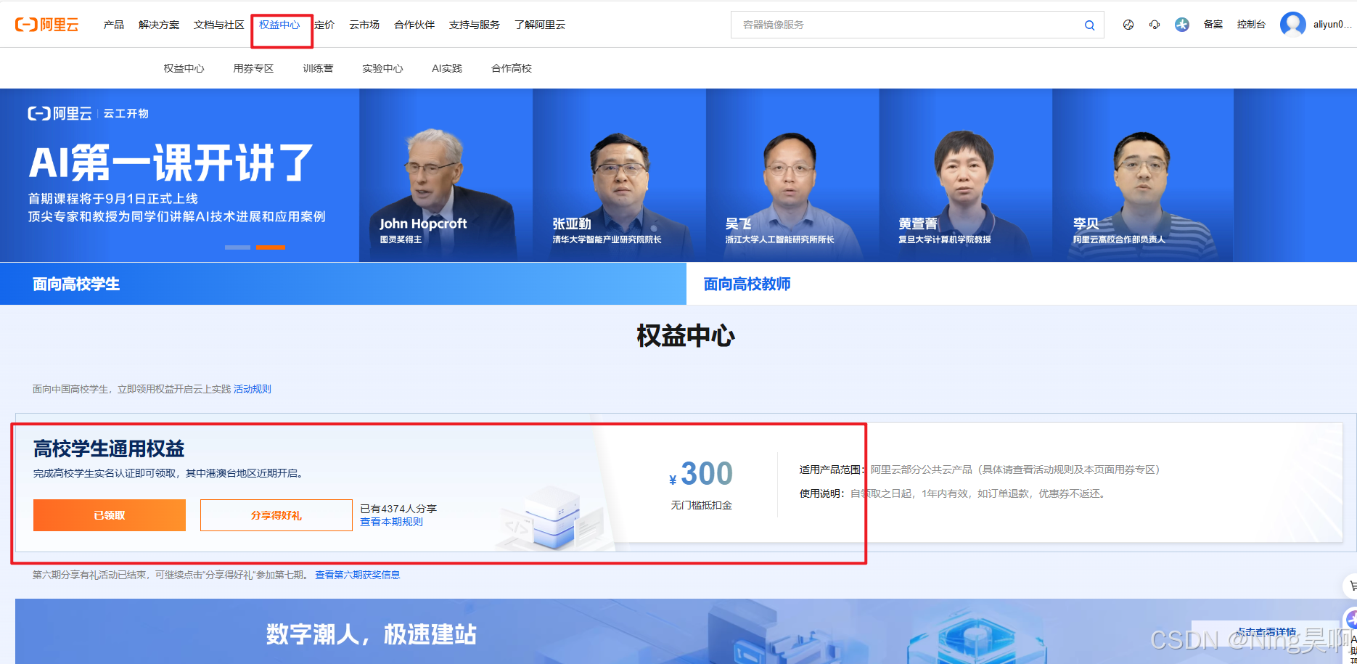This screenshot has width=1357, height=664.
Task: Click the 备案 link
Action: [x=1213, y=25]
